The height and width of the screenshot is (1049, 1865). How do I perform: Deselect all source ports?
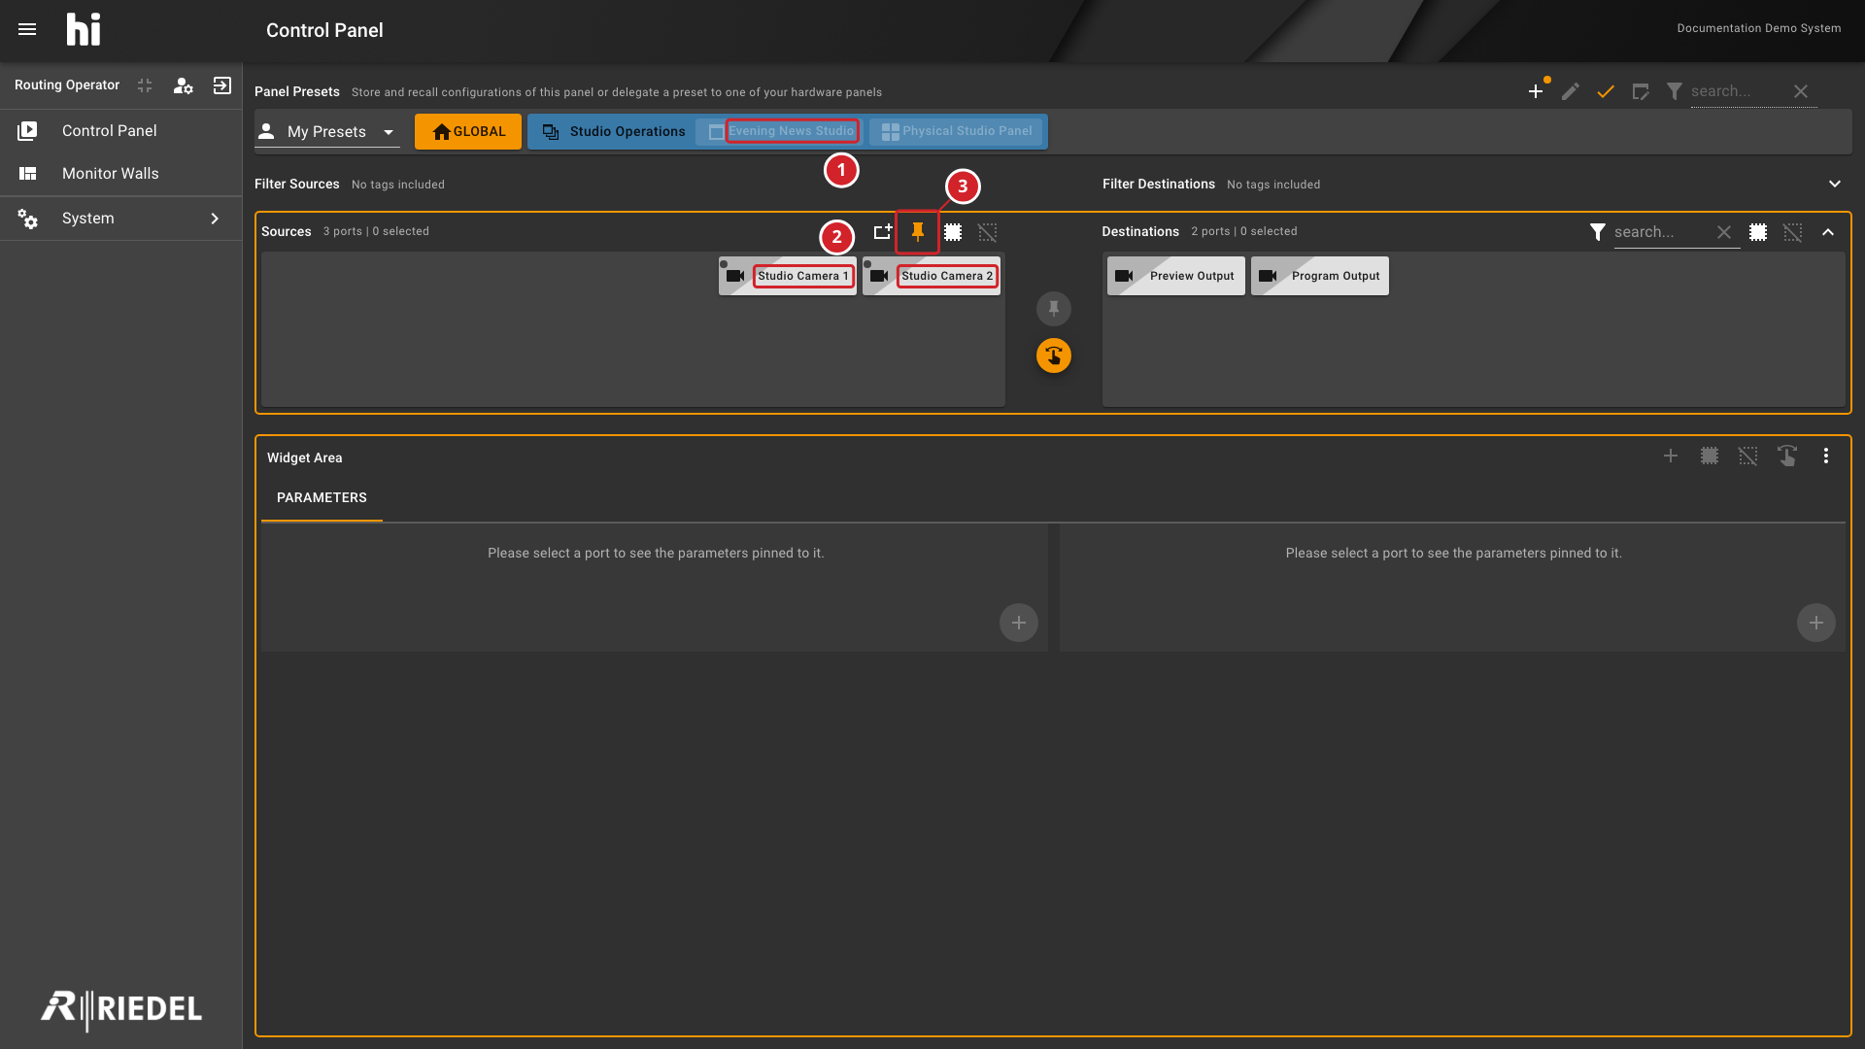(988, 232)
